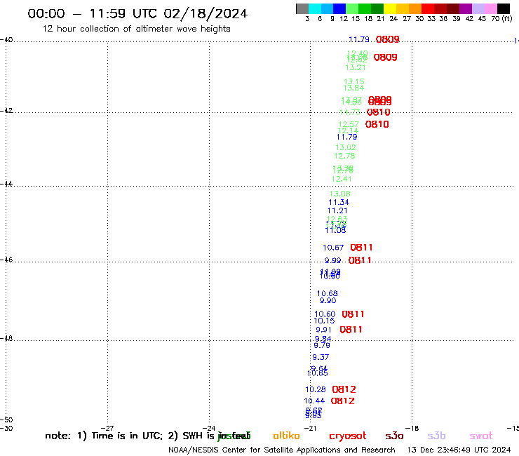Image resolution: width=519 pixels, height=456 pixels.
Task: Click the -27 longitude axis label
Action: click(x=107, y=429)
